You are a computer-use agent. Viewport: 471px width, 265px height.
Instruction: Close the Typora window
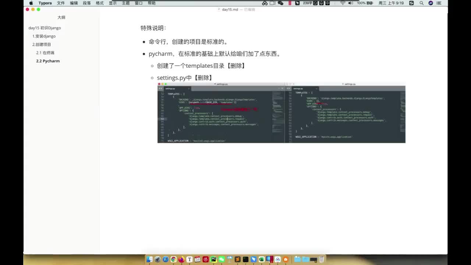pyautogui.click(x=27, y=10)
